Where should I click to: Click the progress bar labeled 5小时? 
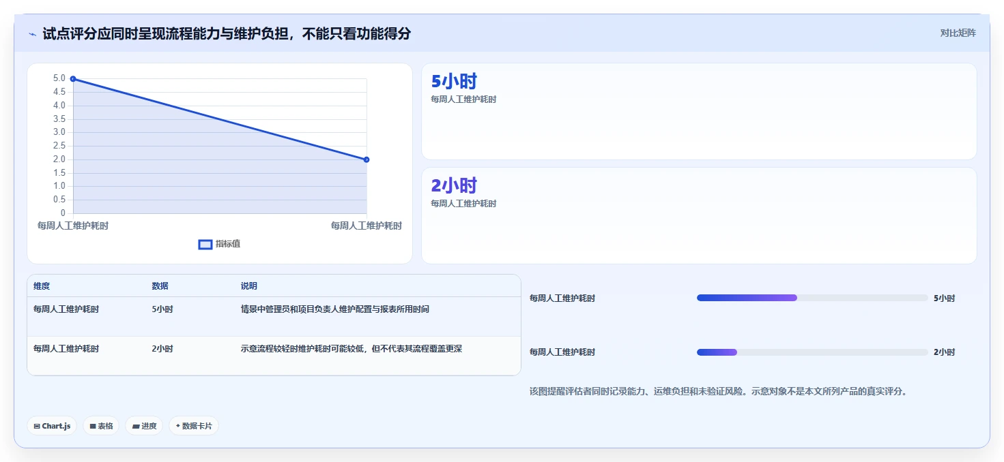pyautogui.click(x=812, y=298)
